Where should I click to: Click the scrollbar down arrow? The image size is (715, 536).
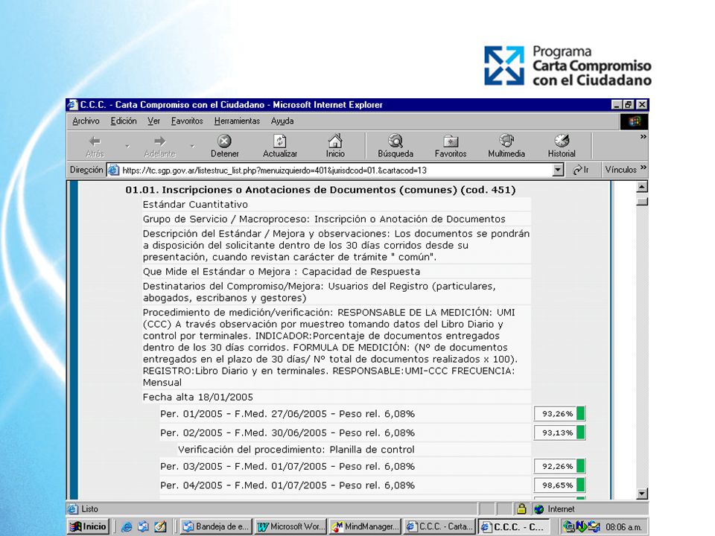pos(641,493)
